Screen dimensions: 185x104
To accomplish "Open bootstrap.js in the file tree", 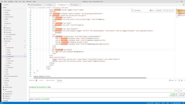I will click(x=10, y=67).
